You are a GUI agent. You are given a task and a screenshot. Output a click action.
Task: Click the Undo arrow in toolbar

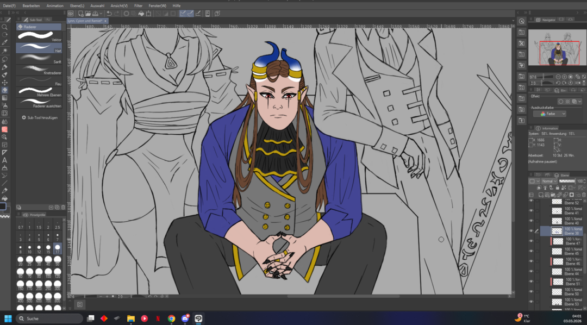pyautogui.click(x=109, y=14)
